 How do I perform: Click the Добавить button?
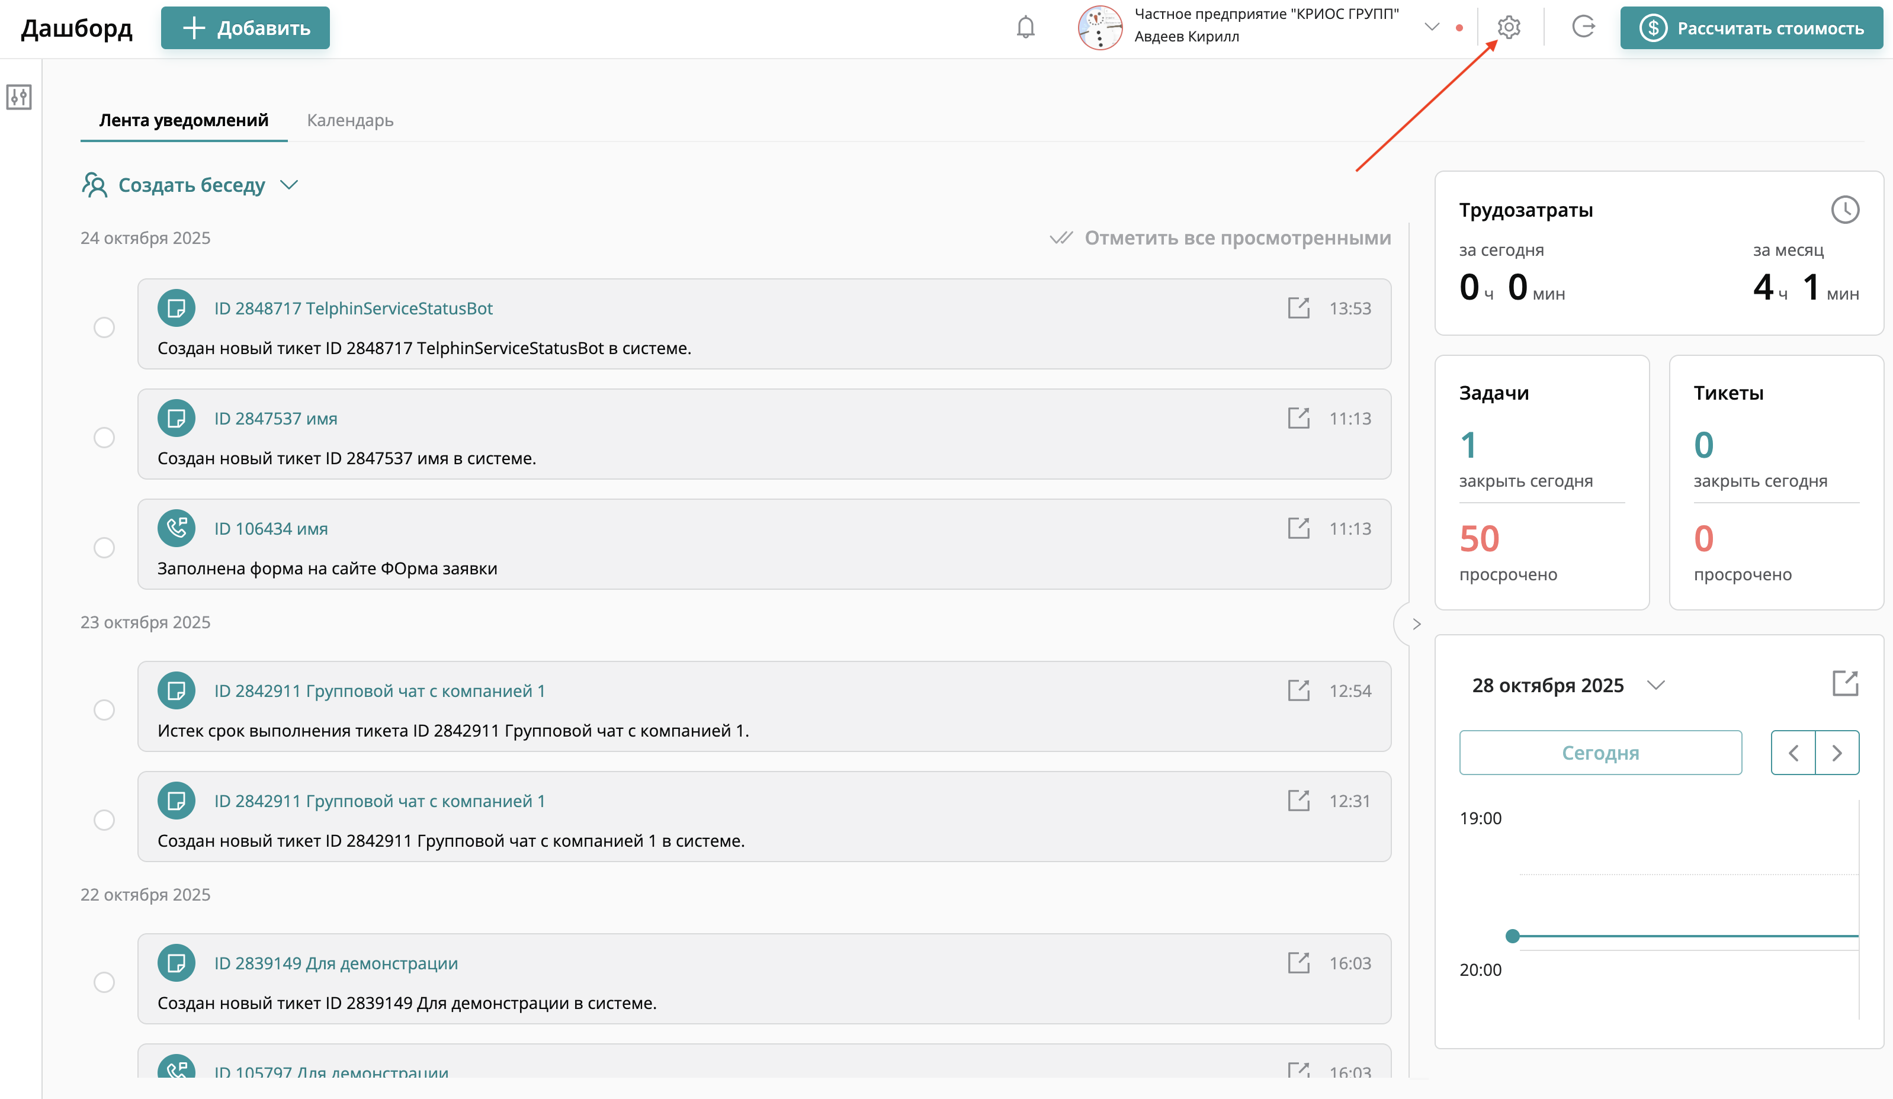tap(245, 28)
